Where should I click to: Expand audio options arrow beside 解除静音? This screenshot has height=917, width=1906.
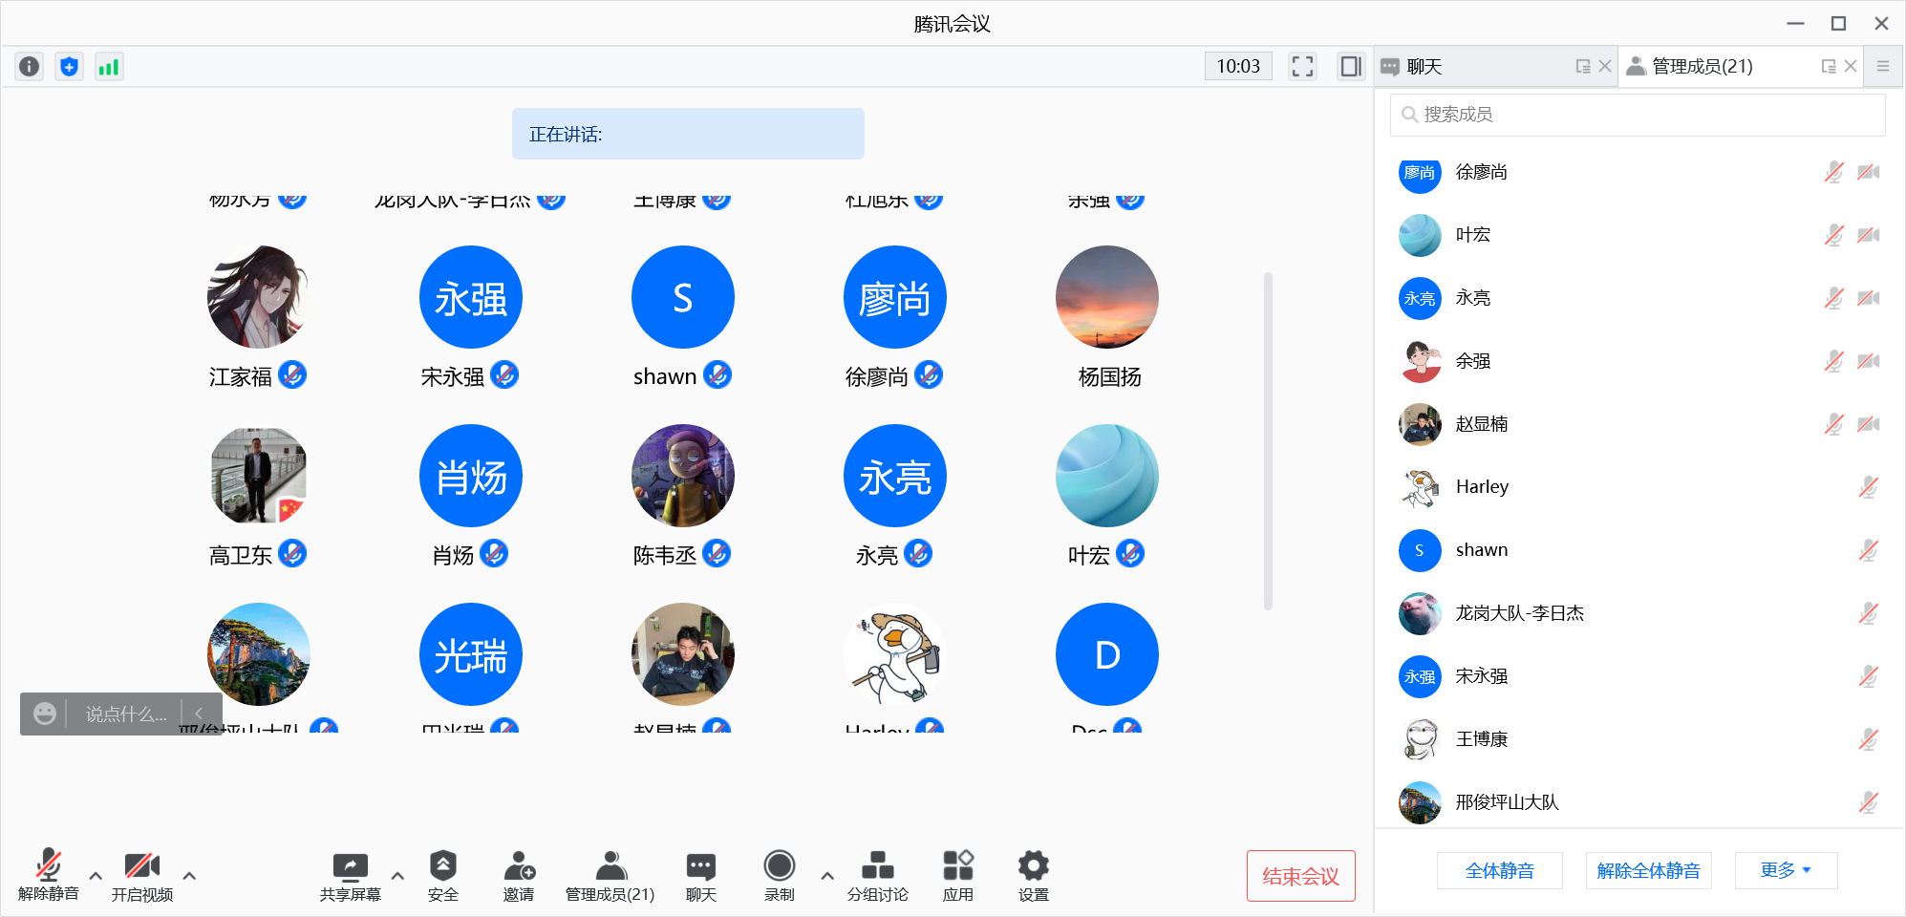point(96,875)
